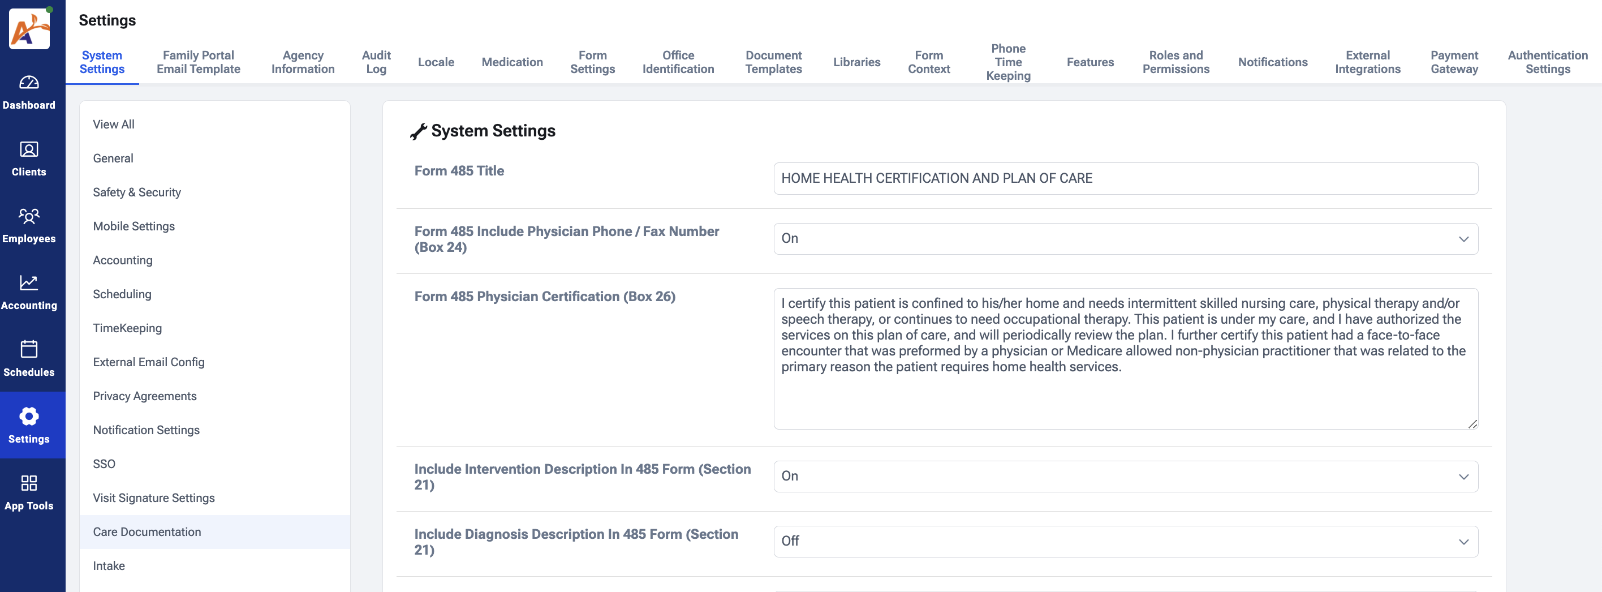Open Include Diagnosis Description dropdown
This screenshot has width=1602, height=592.
coord(1125,542)
